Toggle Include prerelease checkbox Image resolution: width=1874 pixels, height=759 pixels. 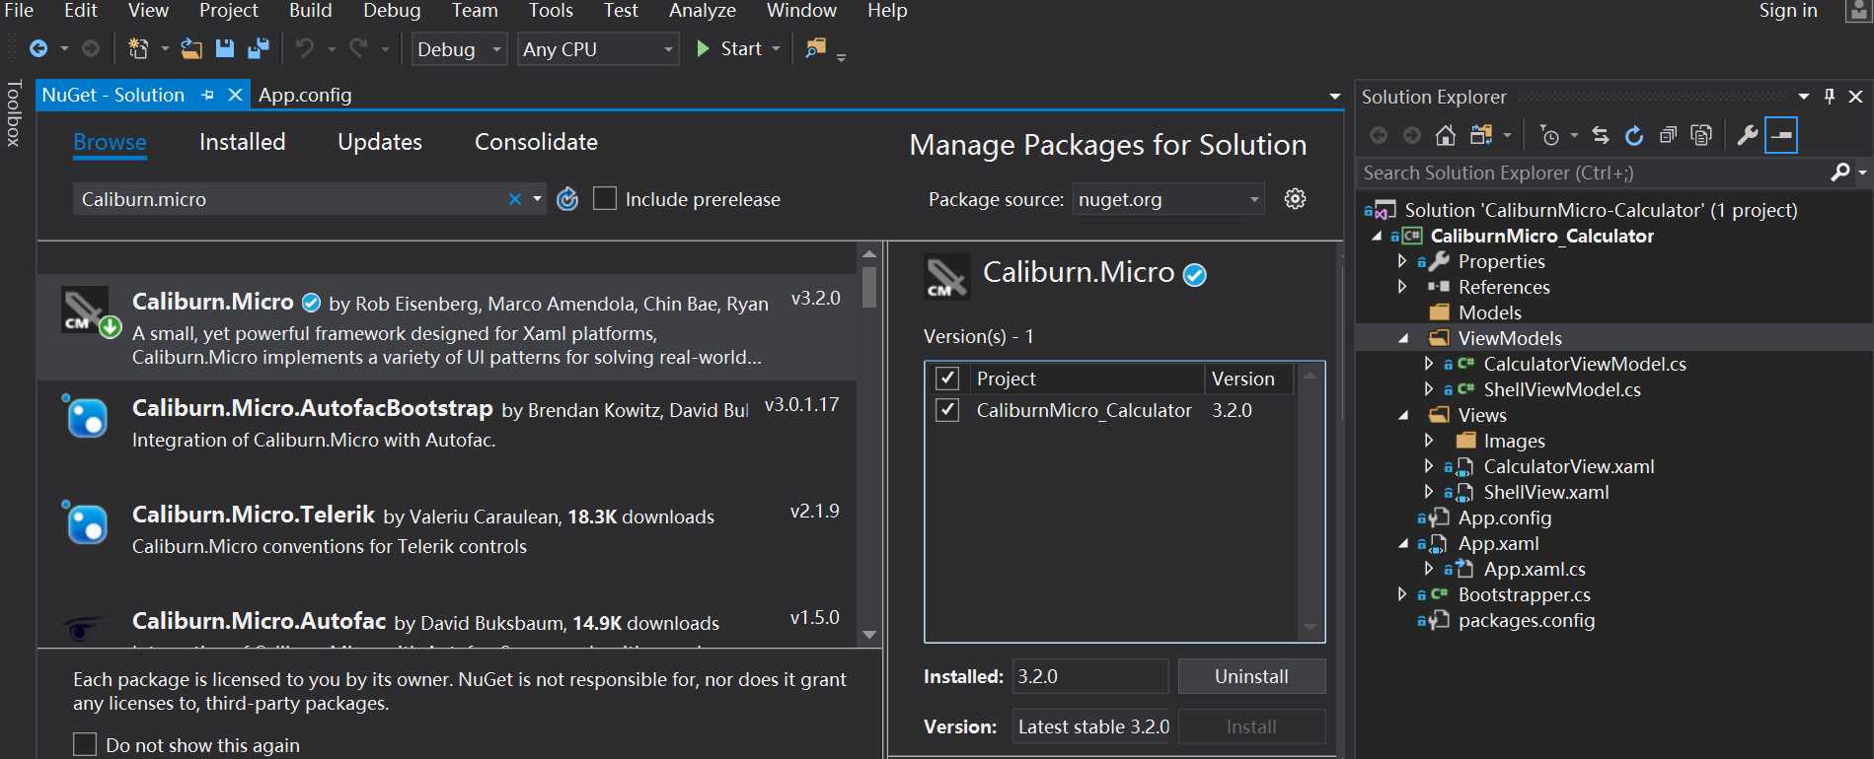pyautogui.click(x=605, y=199)
